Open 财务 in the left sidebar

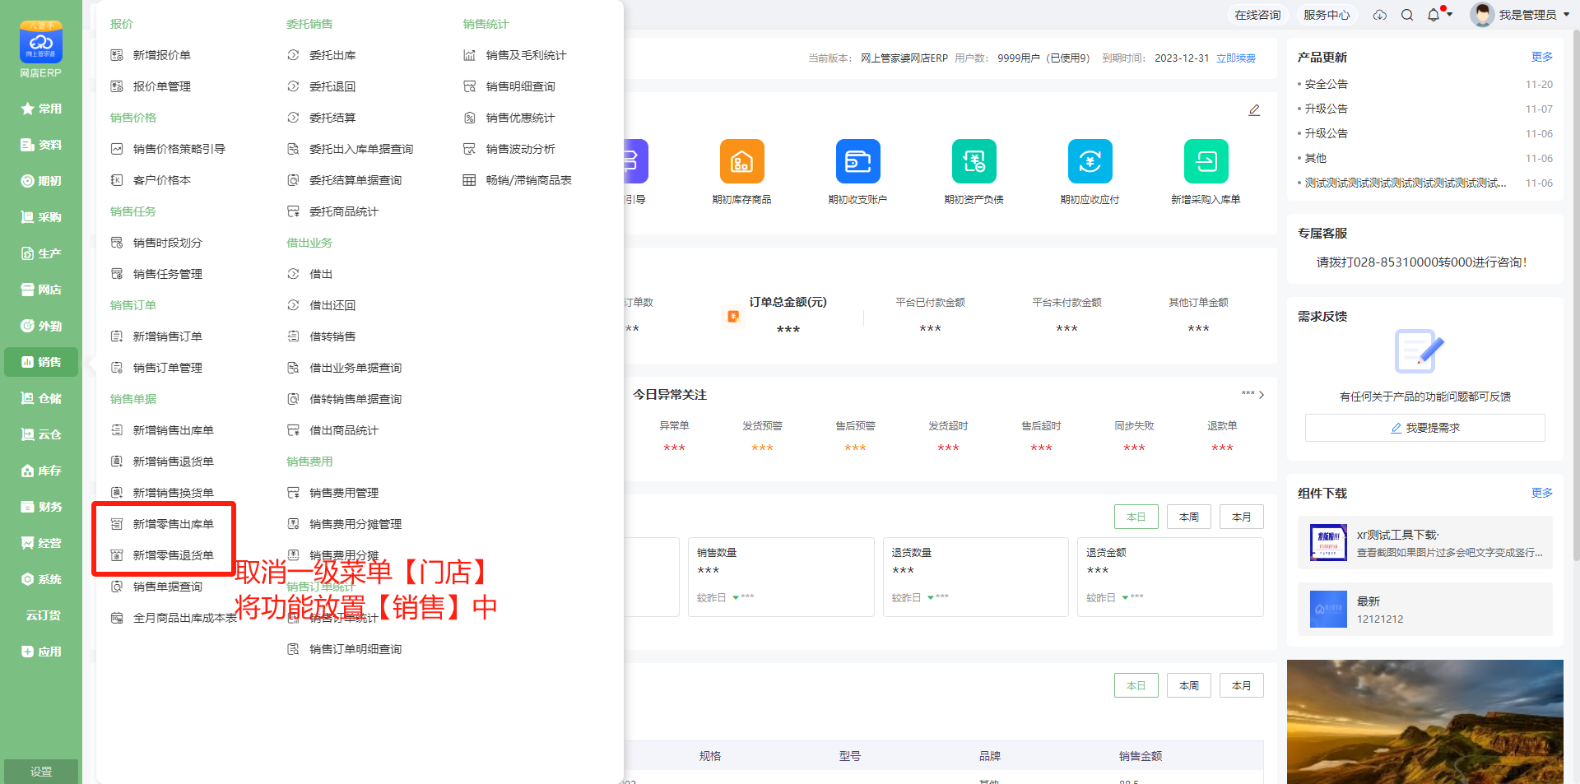(41, 507)
